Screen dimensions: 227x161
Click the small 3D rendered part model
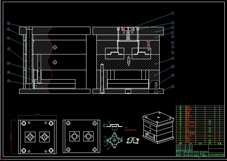(x=133, y=140)
